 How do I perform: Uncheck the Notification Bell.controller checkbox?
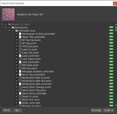tap(16, 84)
